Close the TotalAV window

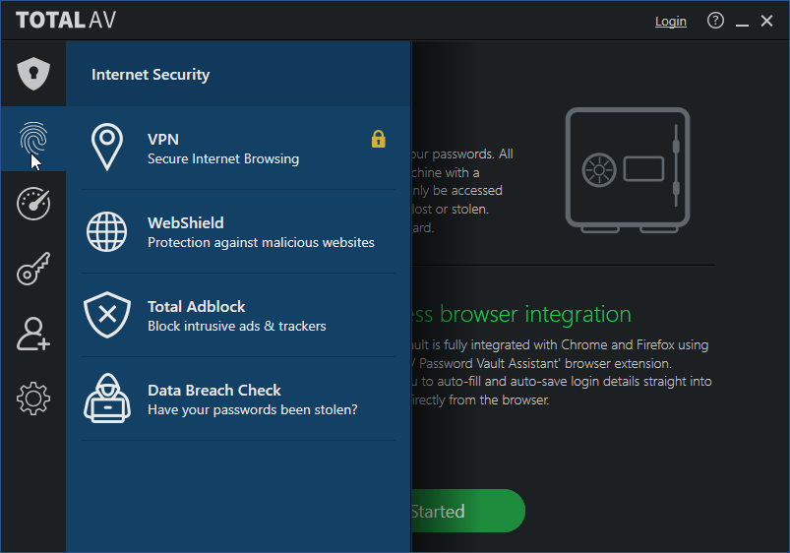coord(766,21)
